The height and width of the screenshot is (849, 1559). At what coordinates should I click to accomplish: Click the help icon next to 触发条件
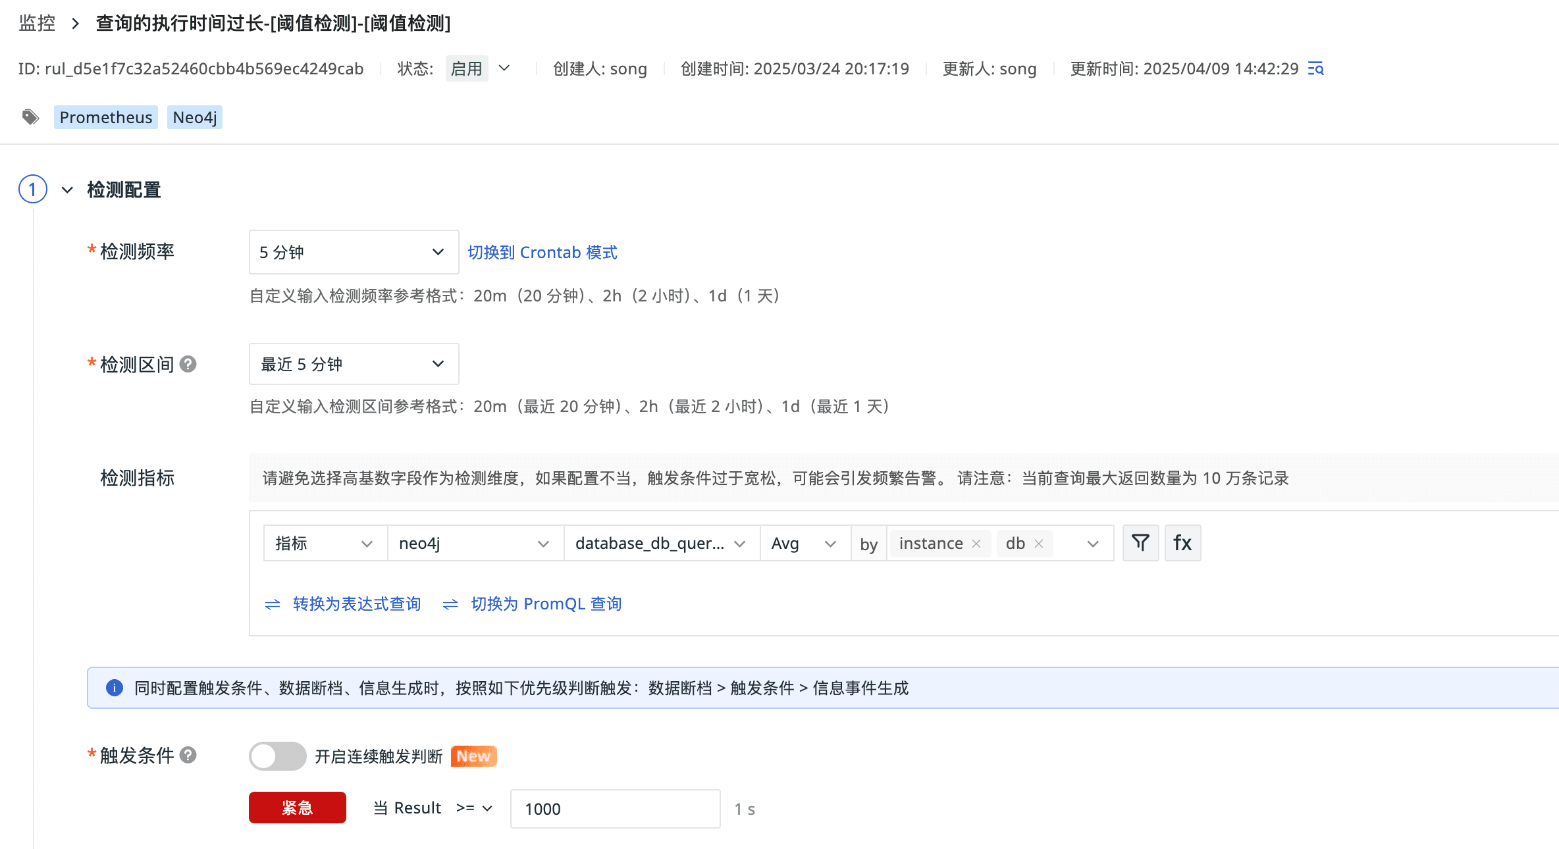point(188,755)
